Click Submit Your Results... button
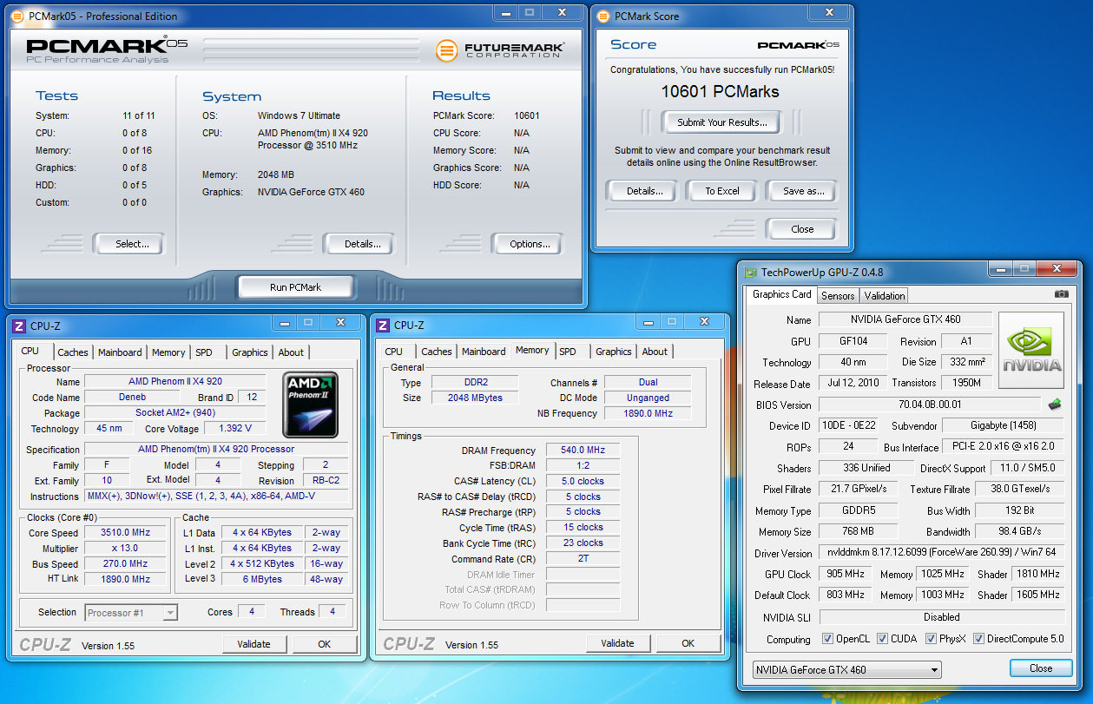 722,122
